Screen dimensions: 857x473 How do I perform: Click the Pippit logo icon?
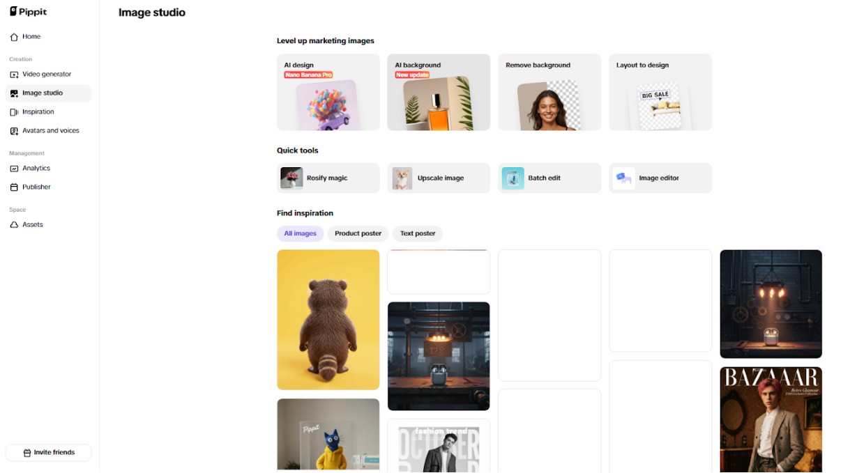click(x=13, y=12)
